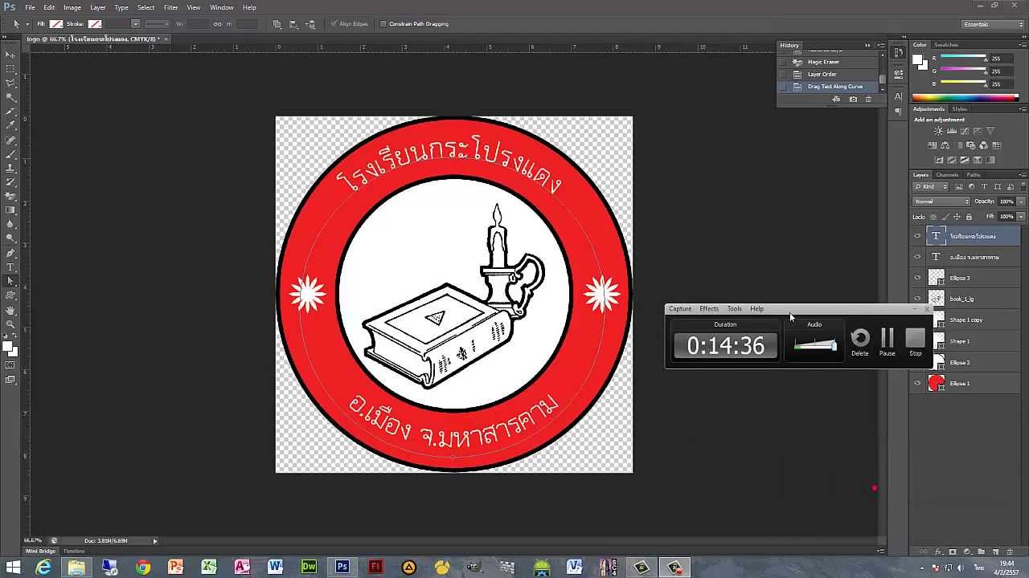Viewport: 1029px width, 578px height.
Task: Open blend mode Normal dropdown
Action: click(x=941, y=201)
